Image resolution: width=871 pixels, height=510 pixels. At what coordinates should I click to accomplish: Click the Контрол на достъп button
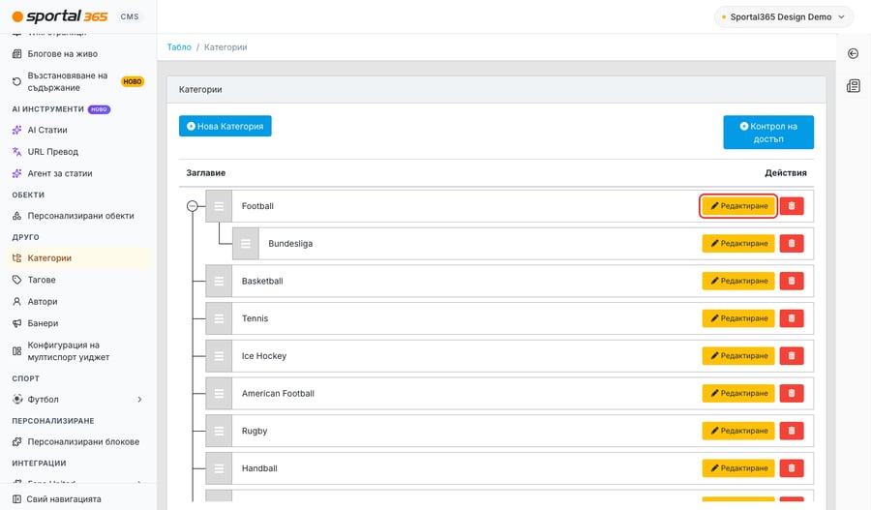coord(768,133)
